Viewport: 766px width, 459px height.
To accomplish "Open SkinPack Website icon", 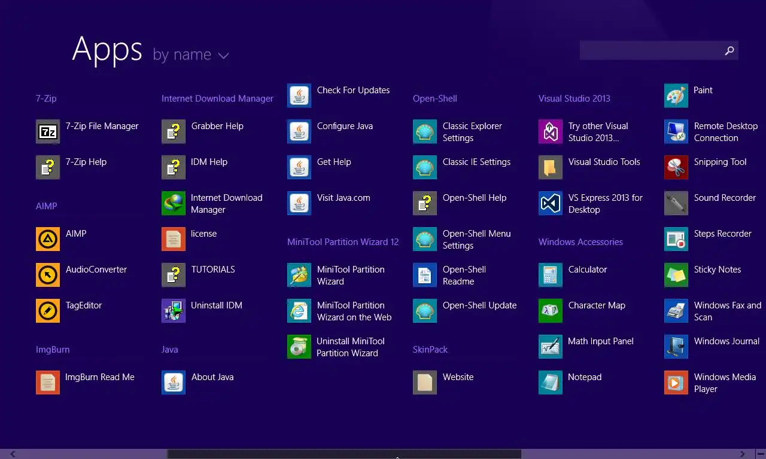I will (425, 382).
